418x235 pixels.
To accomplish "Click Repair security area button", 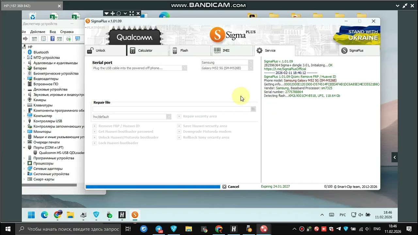I will [197, 116].
